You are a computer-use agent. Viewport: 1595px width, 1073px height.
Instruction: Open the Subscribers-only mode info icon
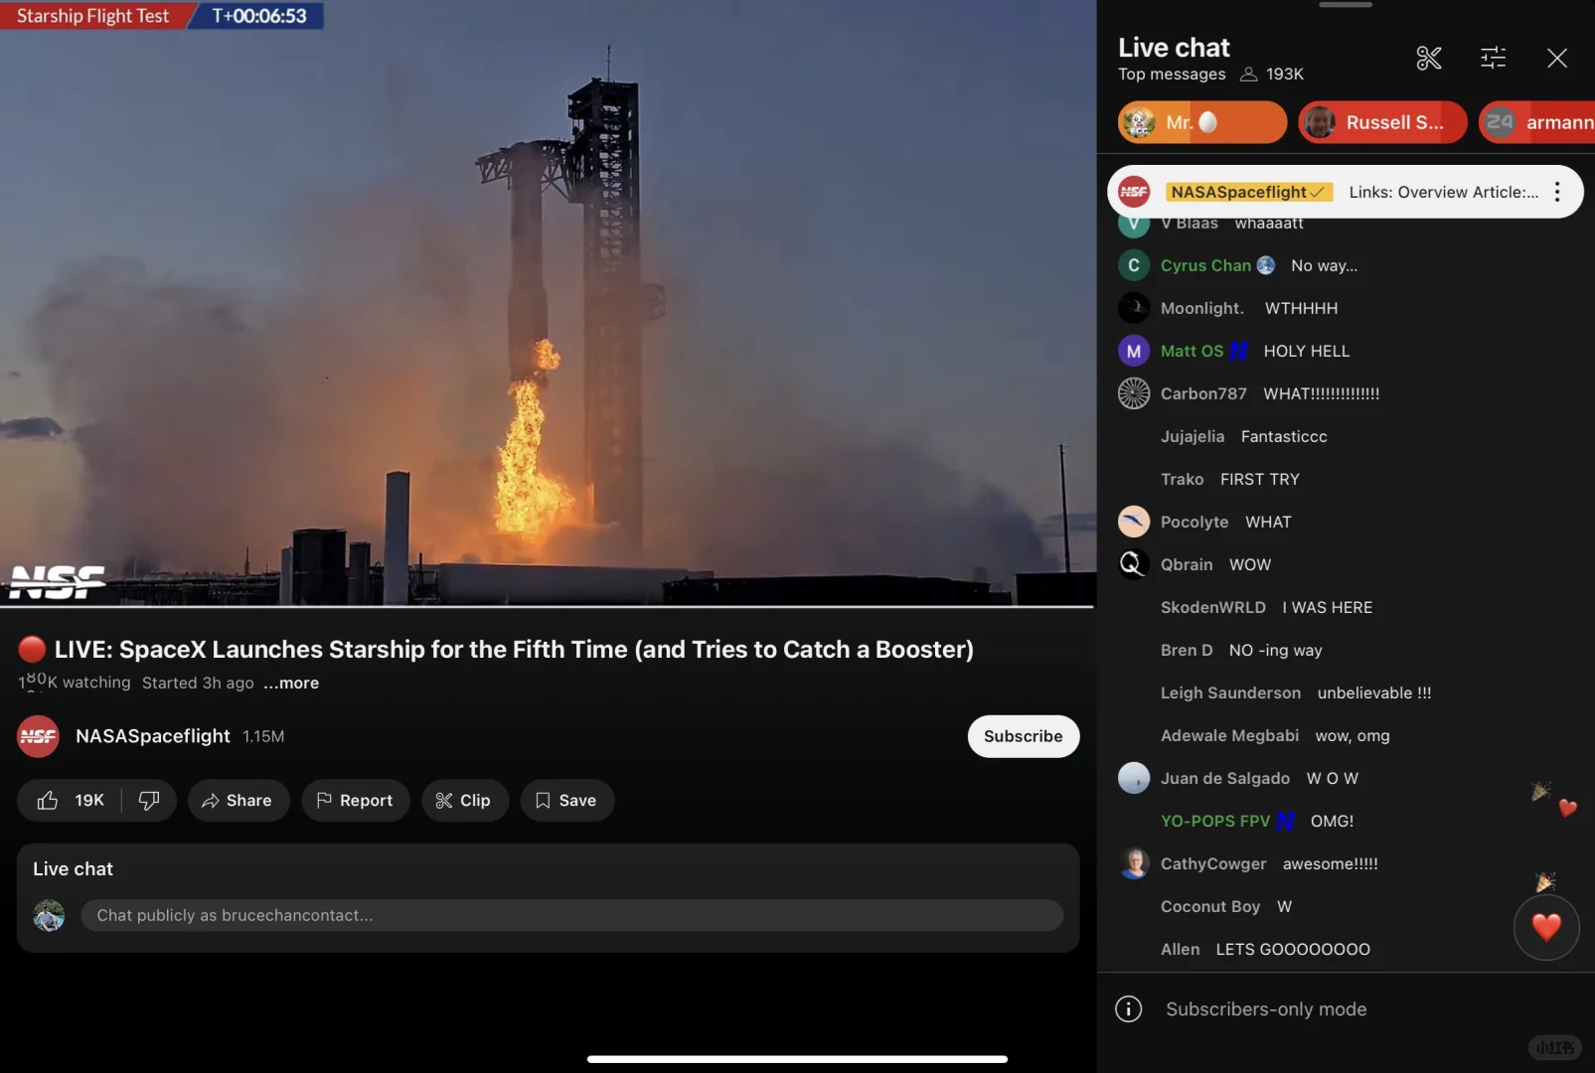[x=1129, y=1009]
